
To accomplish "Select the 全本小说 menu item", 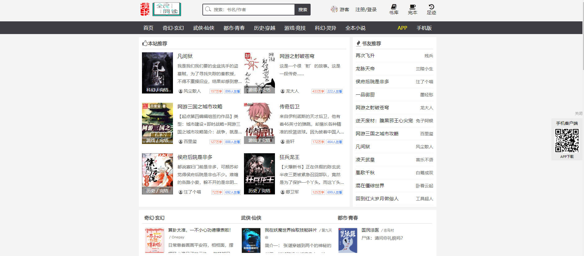I will click(x=355, y=28).
